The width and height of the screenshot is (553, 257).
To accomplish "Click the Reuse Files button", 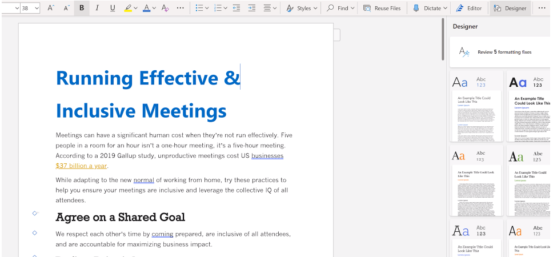I will click(x=382, y=8).
